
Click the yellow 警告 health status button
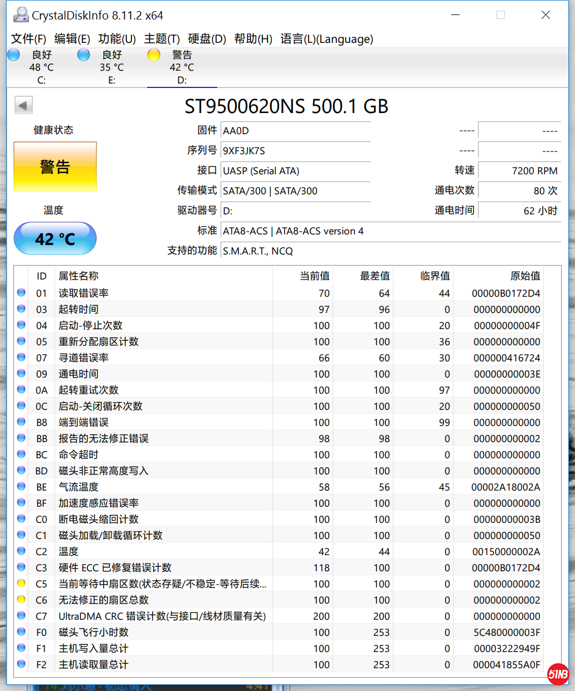pos(55,166)
